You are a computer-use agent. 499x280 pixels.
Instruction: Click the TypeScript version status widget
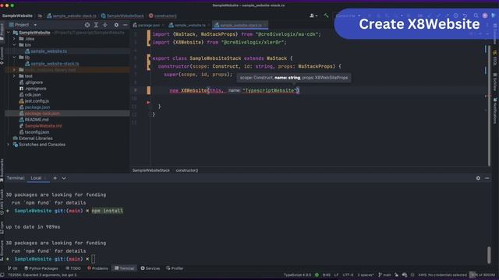(297, 275)
